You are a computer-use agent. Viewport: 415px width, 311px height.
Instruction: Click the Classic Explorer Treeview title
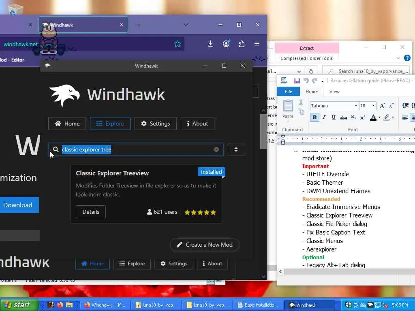[x=112, y=173]
